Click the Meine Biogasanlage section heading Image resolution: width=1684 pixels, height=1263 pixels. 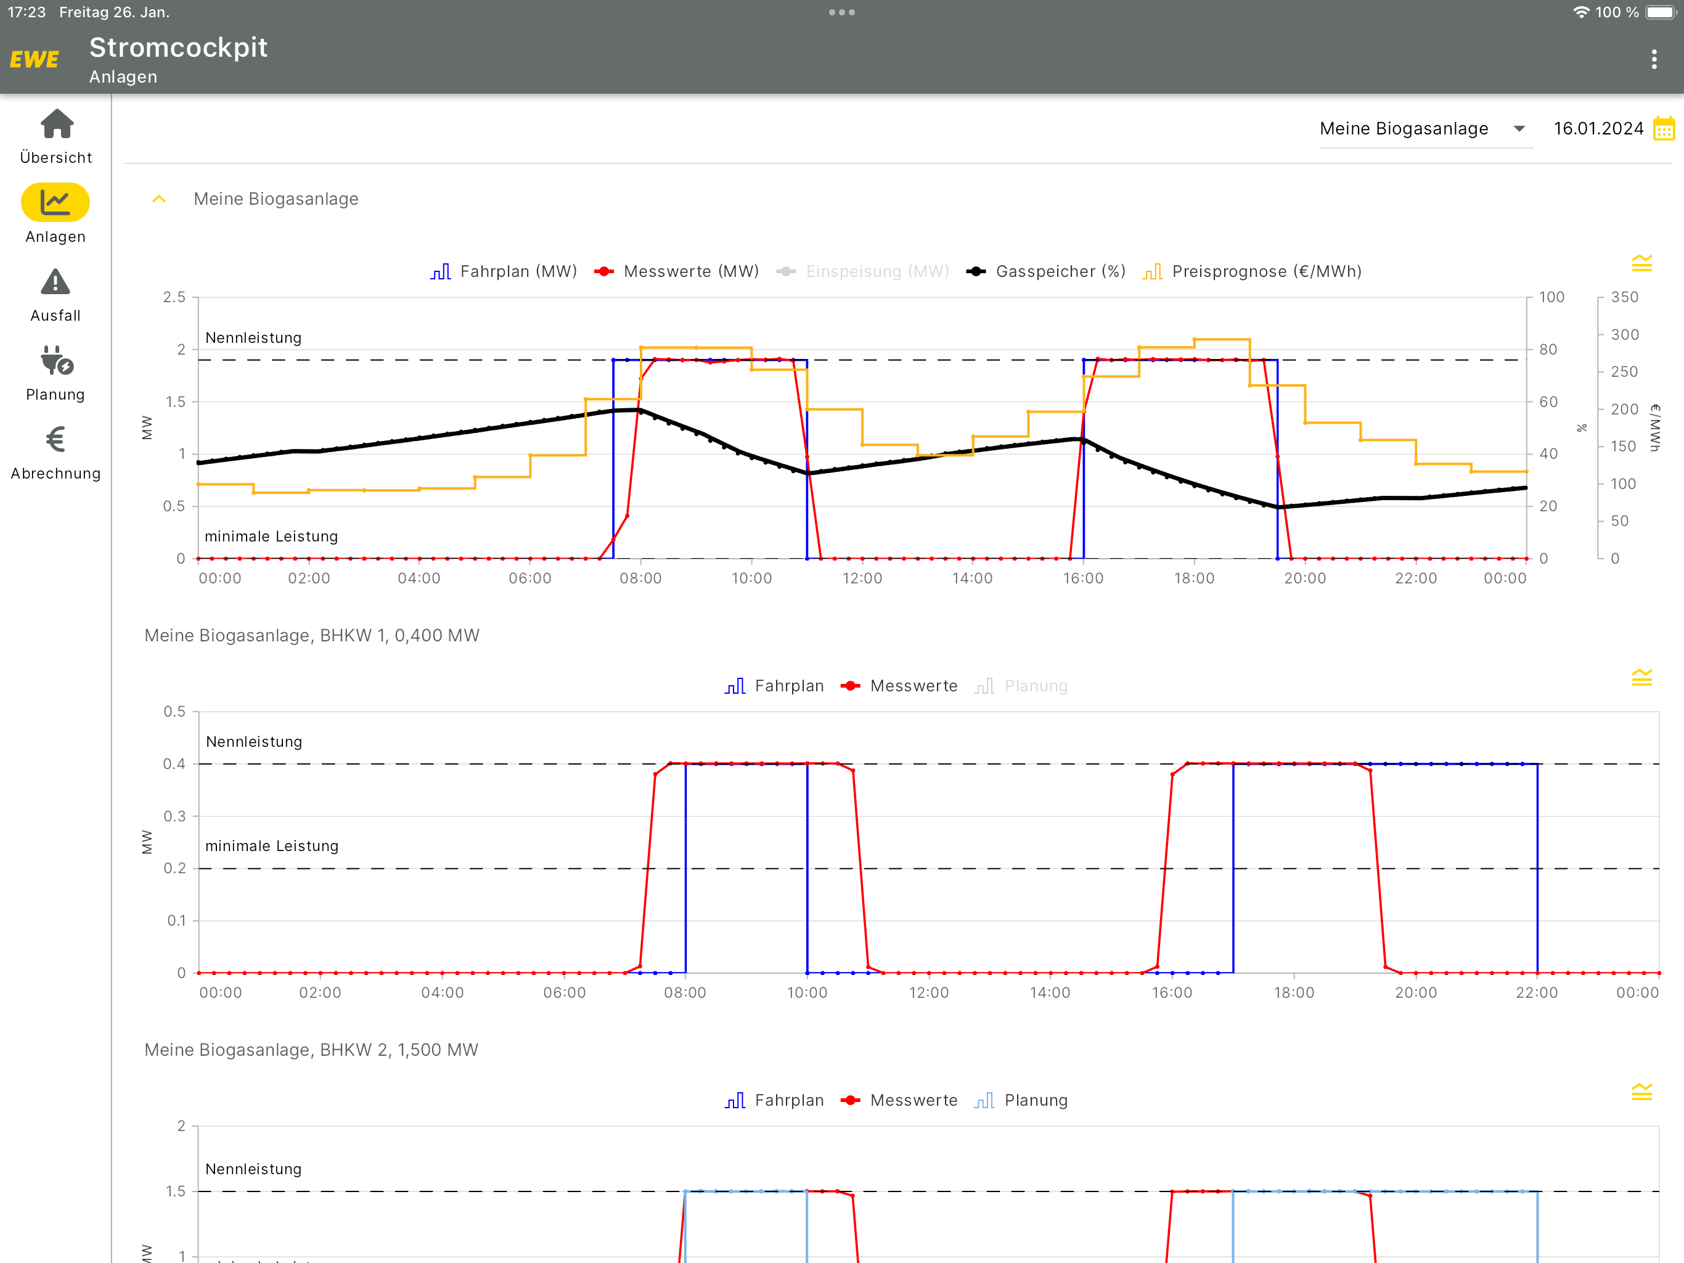(276, 200)
